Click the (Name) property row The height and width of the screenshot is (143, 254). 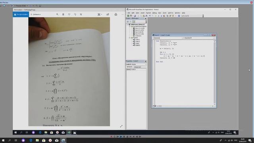click(x=136, y=70)
